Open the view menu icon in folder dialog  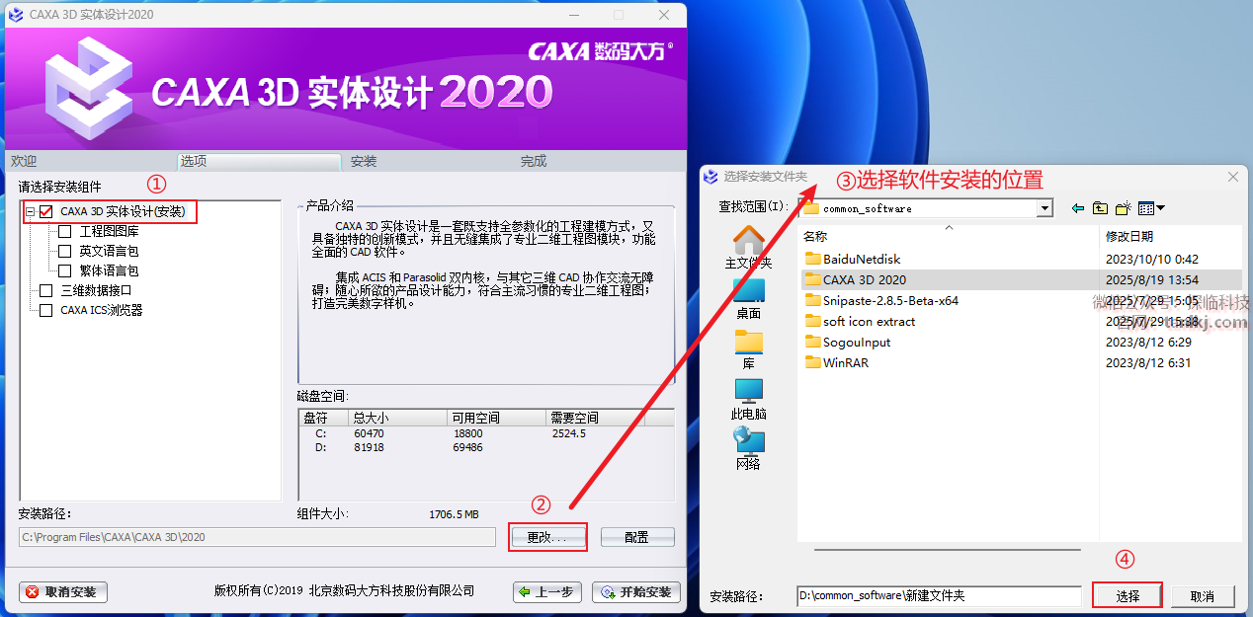(1150, 208)
